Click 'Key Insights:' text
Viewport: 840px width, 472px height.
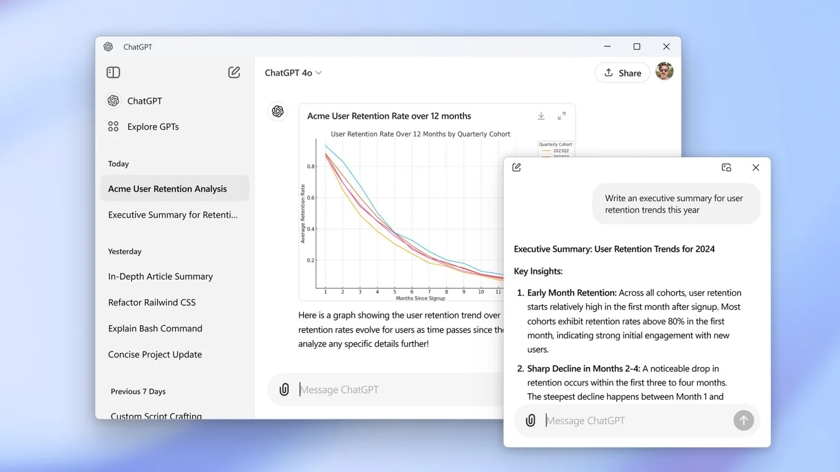(538, 271)
